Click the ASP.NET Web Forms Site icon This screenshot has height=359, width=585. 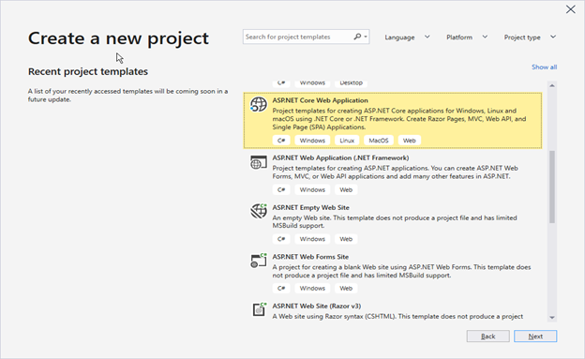259,261
